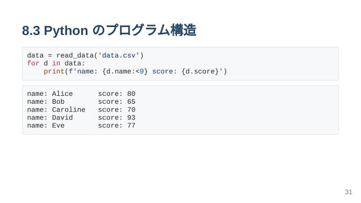Click the '{d.score}' format expression

(200, 72)
